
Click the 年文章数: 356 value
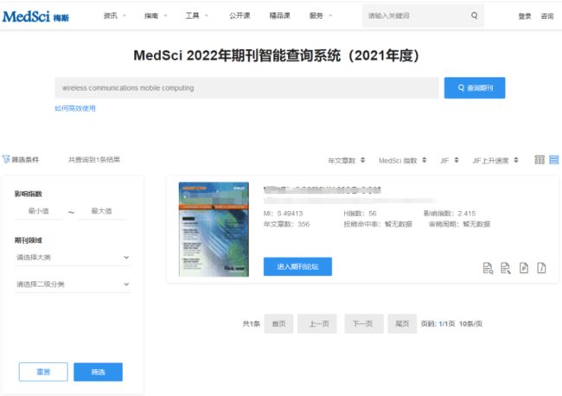click(286, 224)
